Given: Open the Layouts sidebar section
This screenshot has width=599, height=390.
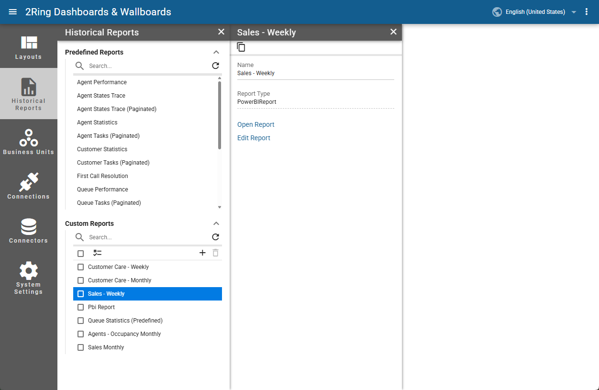Looking at the screenshot, I should tap(29, 46).
